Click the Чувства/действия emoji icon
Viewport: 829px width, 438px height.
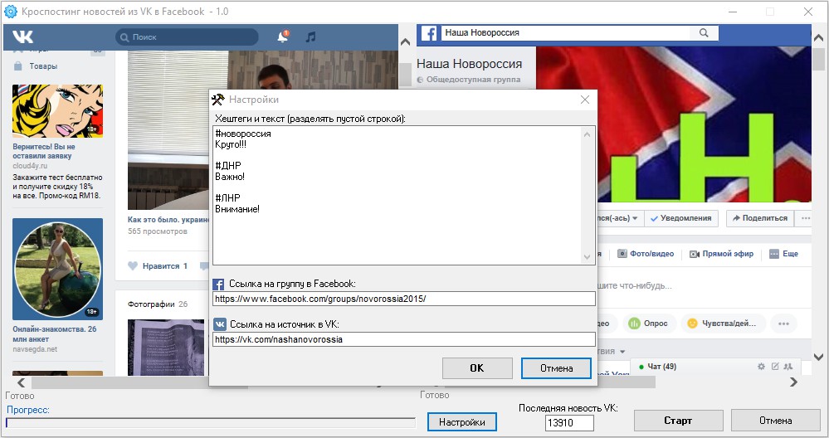[x=692, y=324]
